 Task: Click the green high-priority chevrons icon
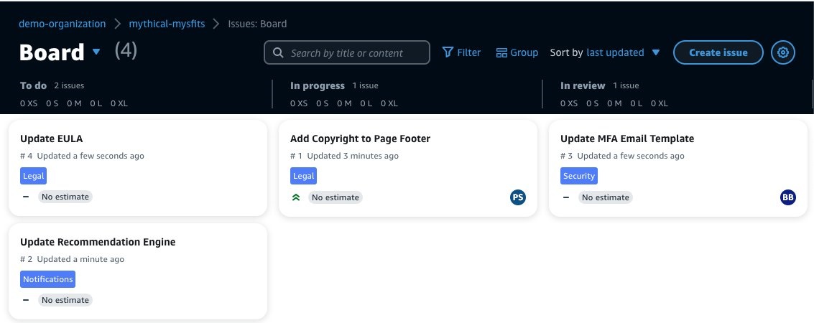296,197
